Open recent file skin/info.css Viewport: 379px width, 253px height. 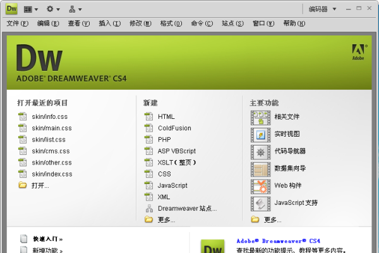point(49,116)
